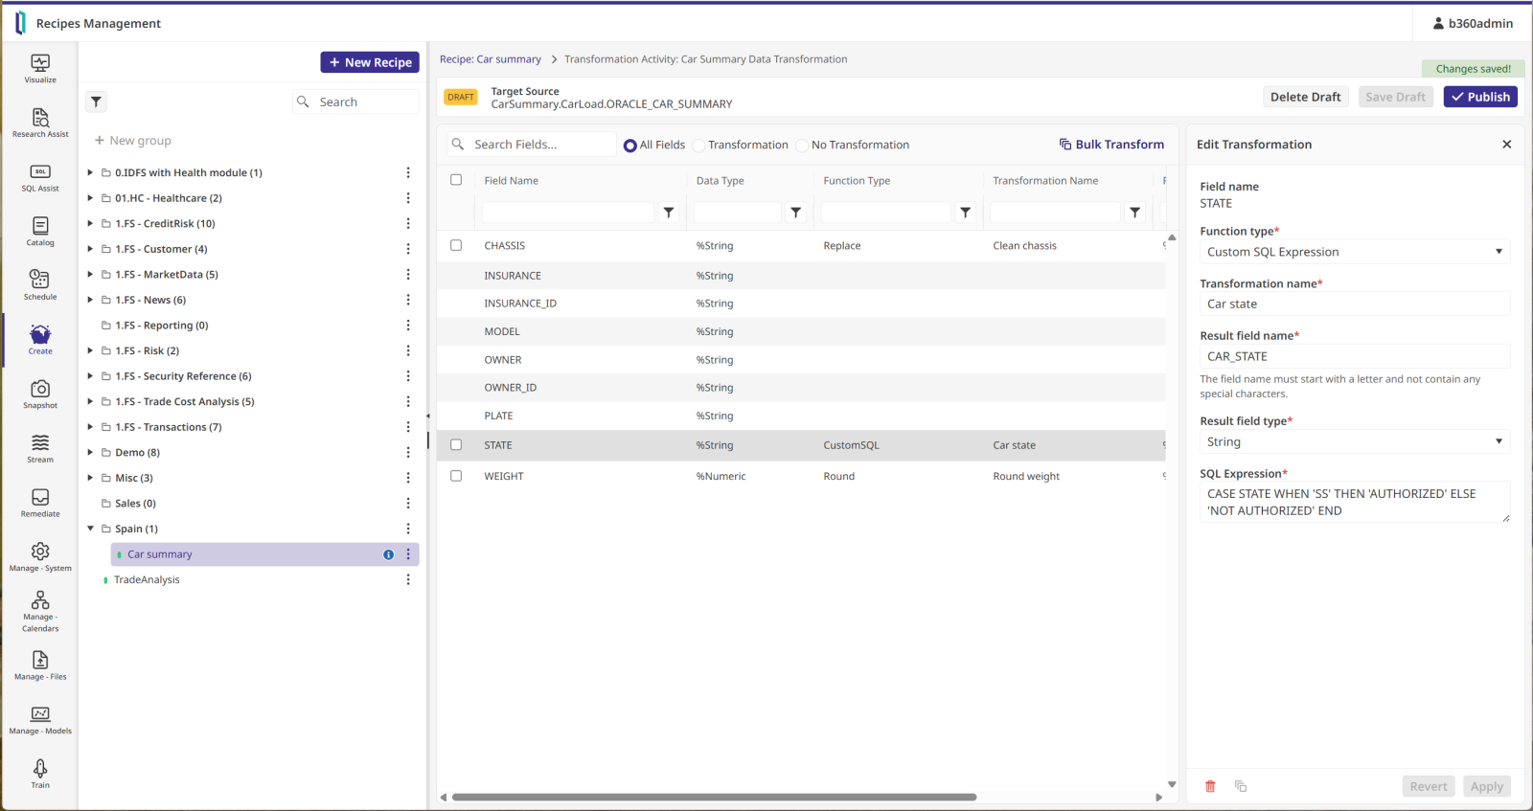The image size is (1533, 811).
Task: Click the info icon on Car summary
Action: pyautogui.click(x=388, y=554)
